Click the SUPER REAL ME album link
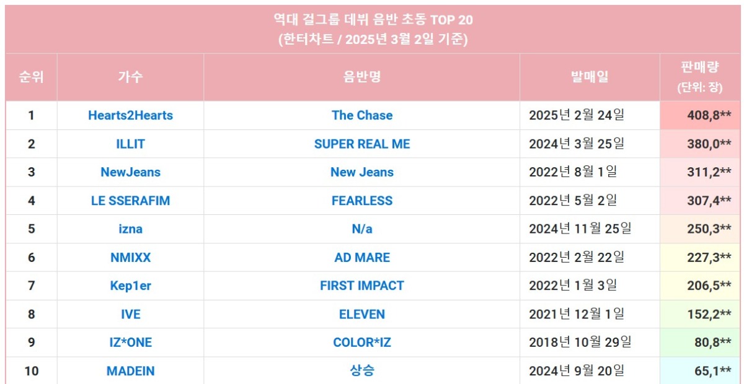The height and width of the screenshot is (384, 744). [362, 144]
